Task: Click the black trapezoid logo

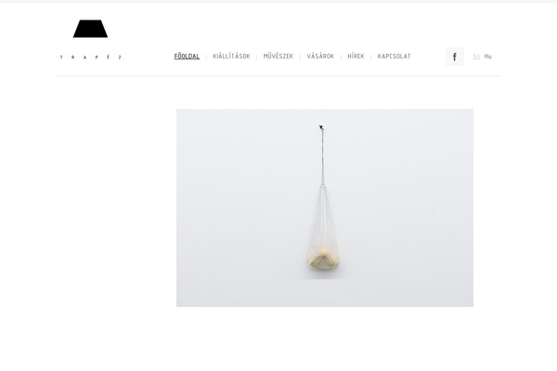Action: pos(90,29)
